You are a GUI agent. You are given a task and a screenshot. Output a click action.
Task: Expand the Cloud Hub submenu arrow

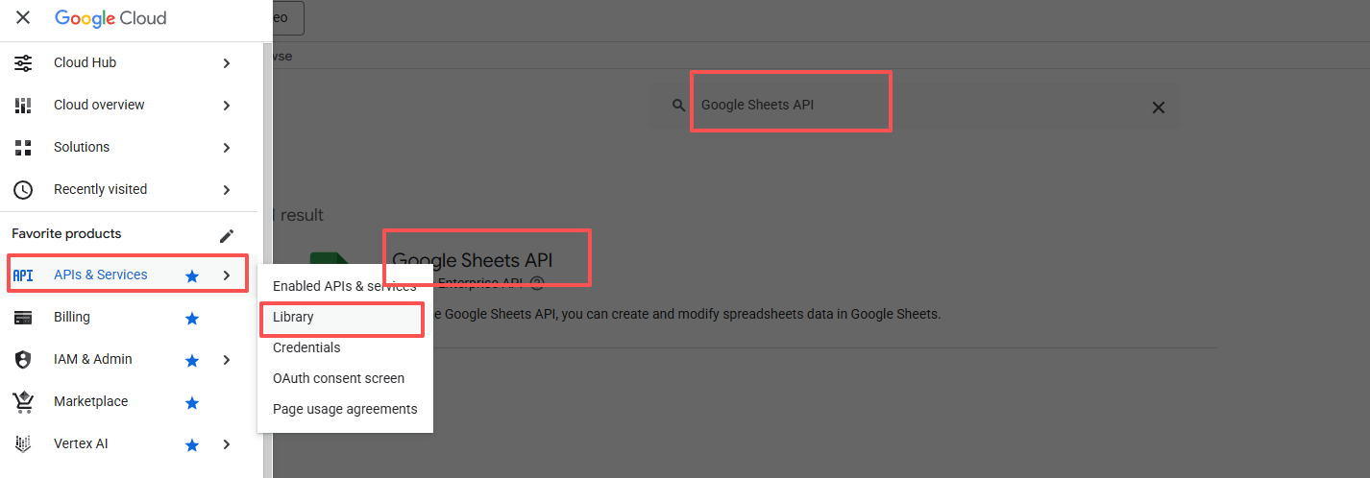click(x=227, y=63)
